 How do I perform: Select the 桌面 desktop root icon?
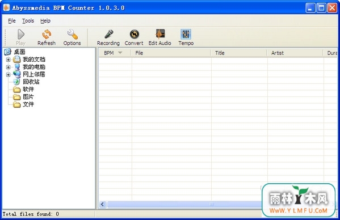(7, 52)
